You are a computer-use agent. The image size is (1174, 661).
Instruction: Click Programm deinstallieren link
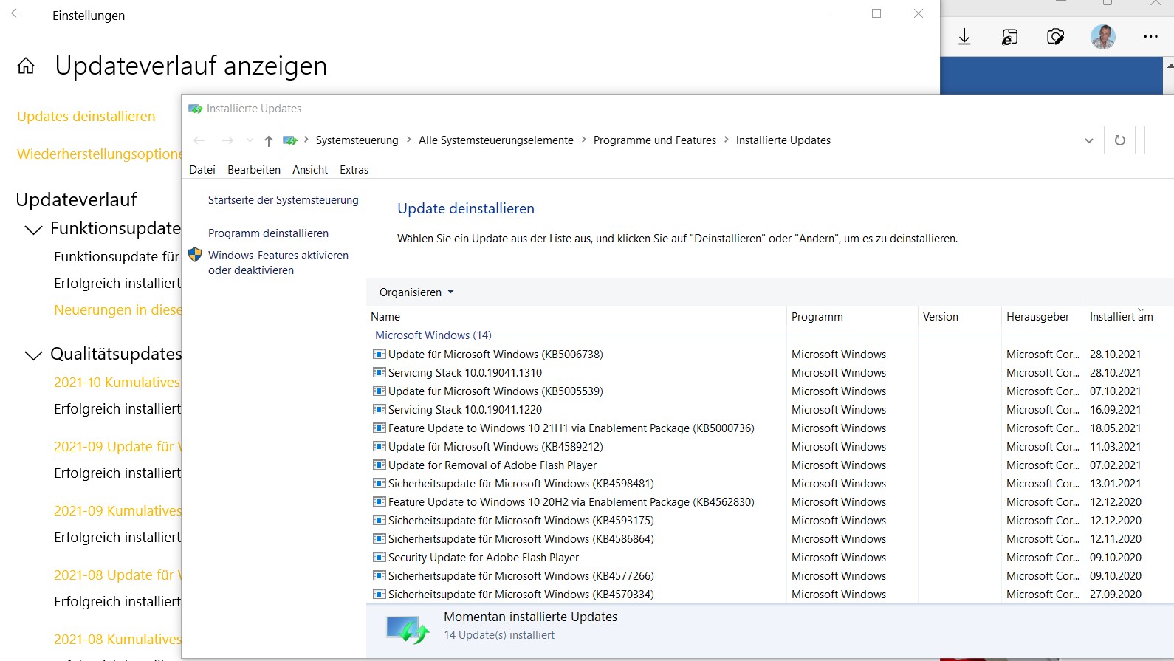[268, 233]
